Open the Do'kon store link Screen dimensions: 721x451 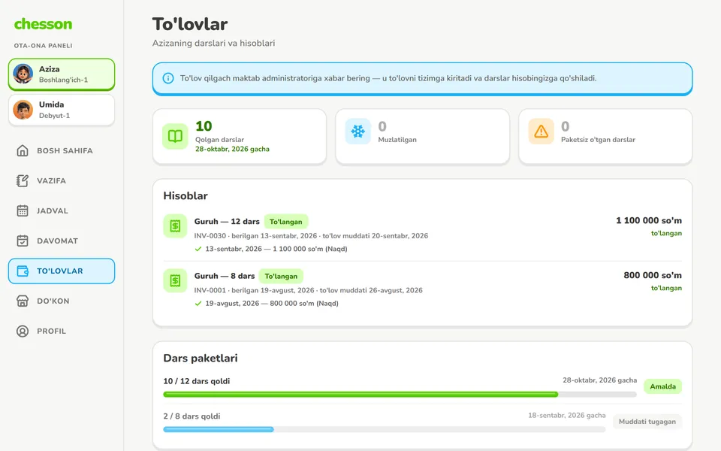point(62,301)
